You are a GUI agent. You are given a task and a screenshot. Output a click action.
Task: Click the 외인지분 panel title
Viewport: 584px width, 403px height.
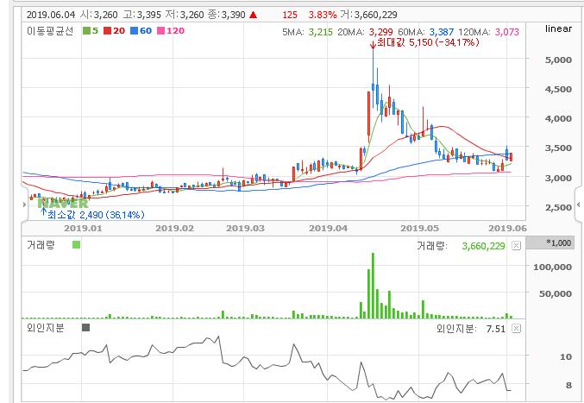pos(46,328)
